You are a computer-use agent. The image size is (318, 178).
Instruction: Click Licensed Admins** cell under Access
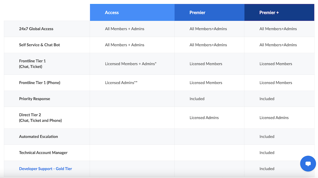coord(121,82)
